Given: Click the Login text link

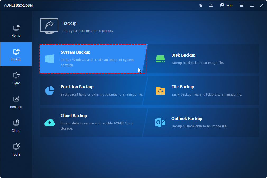Looking at the screenshot, I should click(x=229, y=6).
